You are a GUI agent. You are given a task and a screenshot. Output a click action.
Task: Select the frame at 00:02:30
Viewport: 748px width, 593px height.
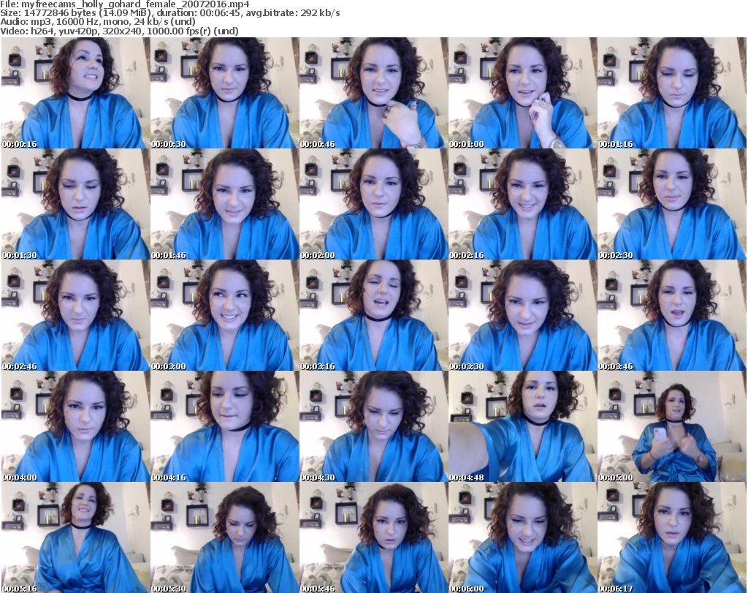[672, 204]
